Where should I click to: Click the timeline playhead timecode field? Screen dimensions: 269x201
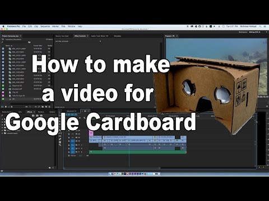71,114
